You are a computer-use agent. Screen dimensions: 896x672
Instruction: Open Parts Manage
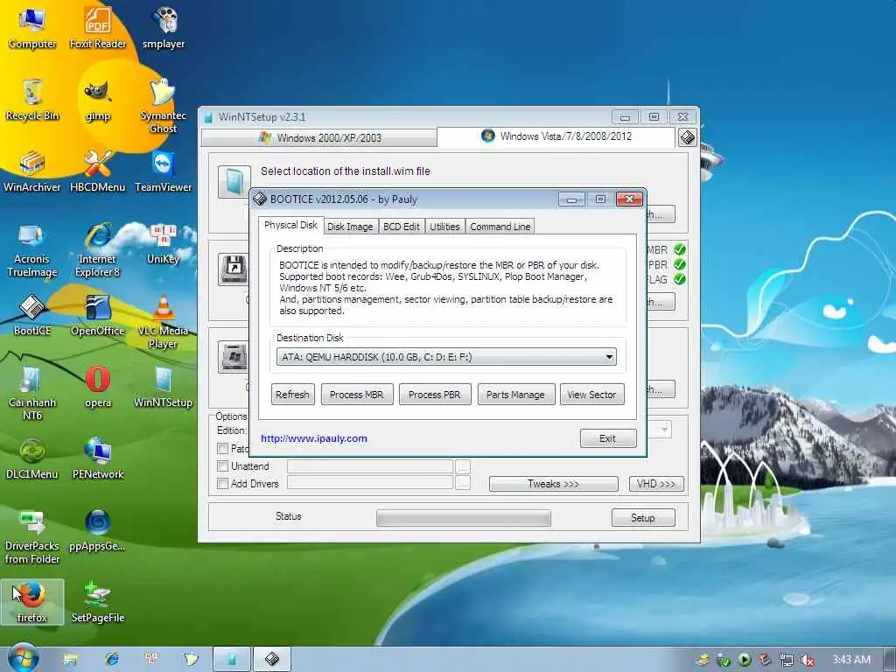(515, 395)
